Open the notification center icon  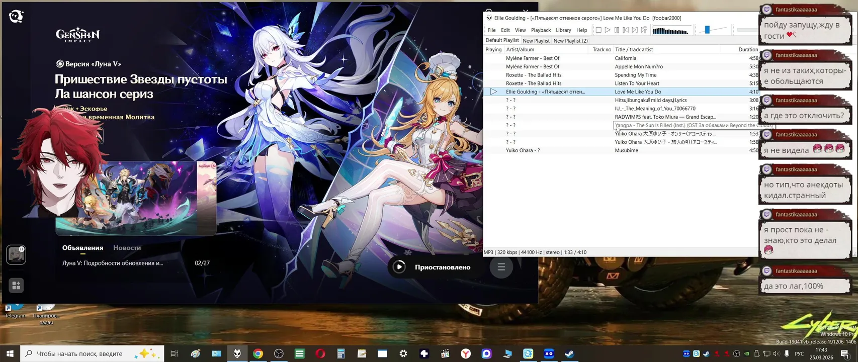point(845,354)
